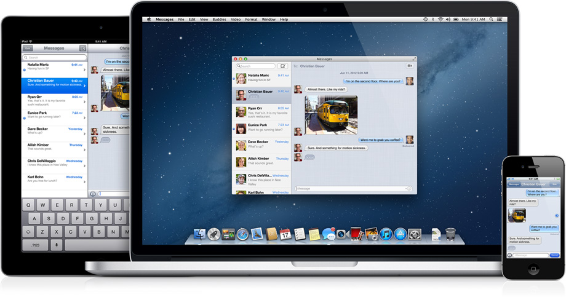
Task: Open the Format menu
Action: tap(251, 20)
